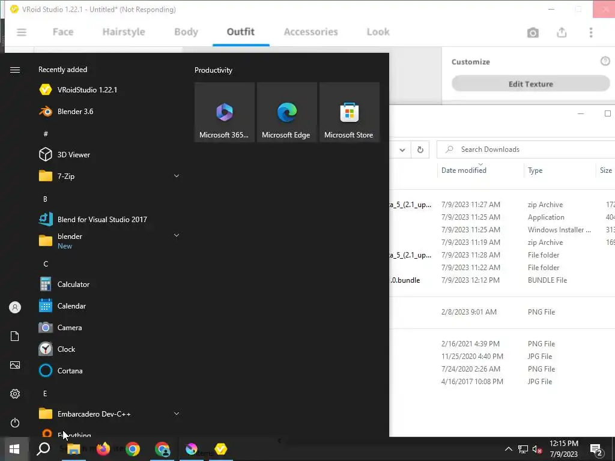The height and width of the screenshot is (461, 615).
Task: Click the Customize help question icon
Action: tap(605, 61)
